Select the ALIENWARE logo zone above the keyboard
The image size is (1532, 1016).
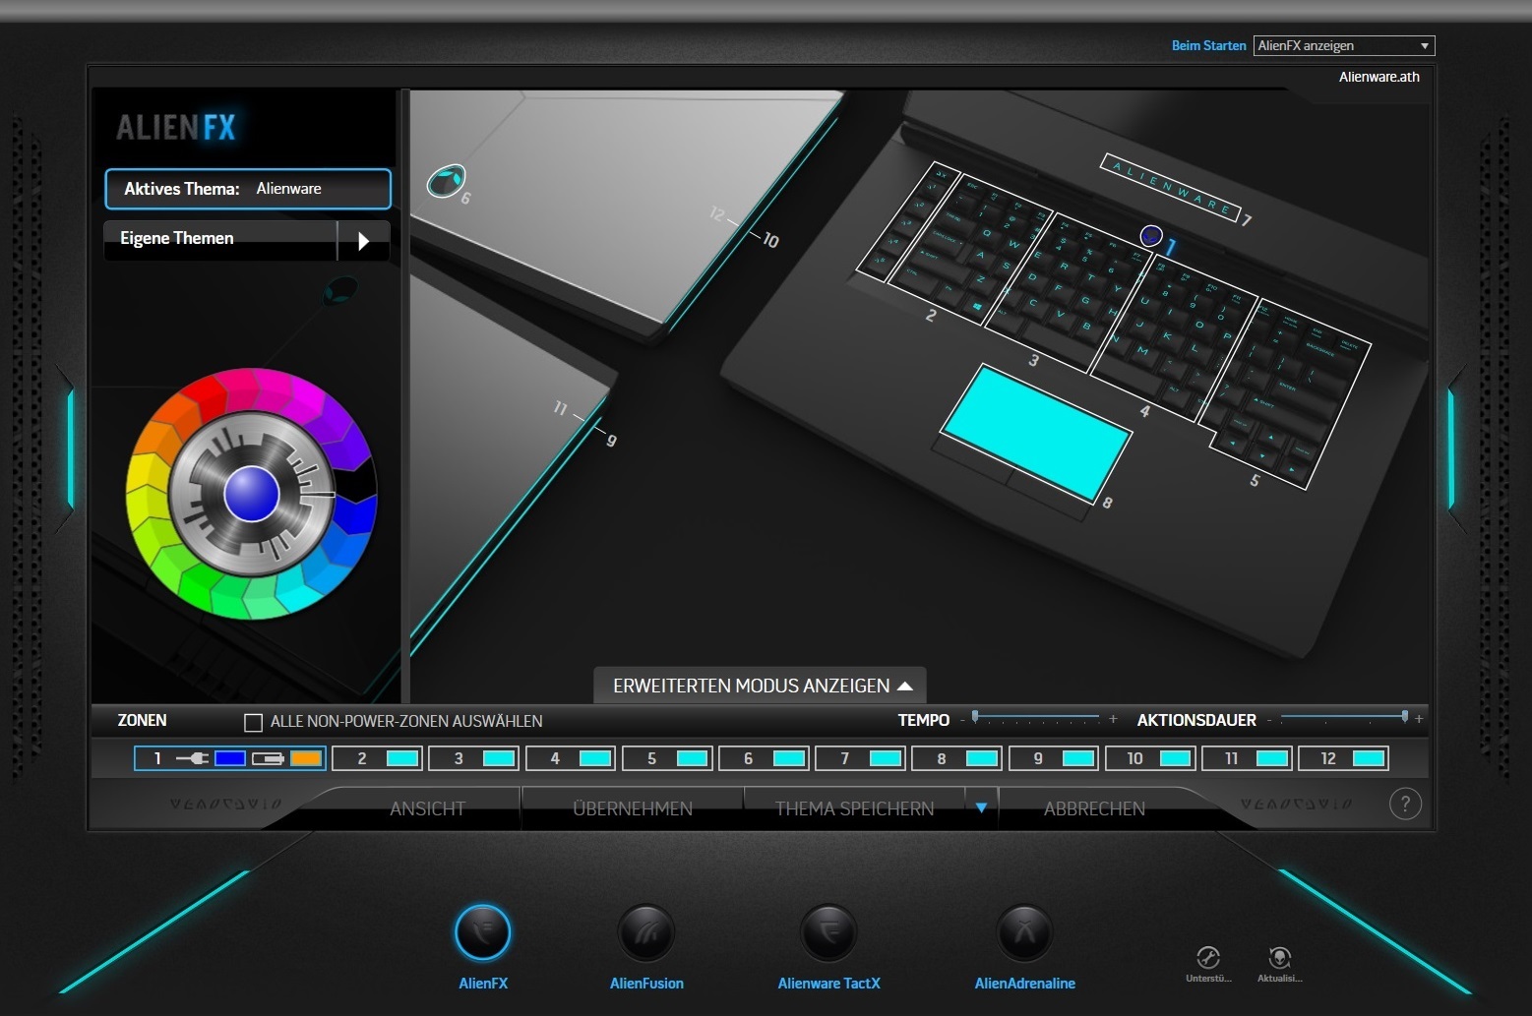click(1169, 187)
